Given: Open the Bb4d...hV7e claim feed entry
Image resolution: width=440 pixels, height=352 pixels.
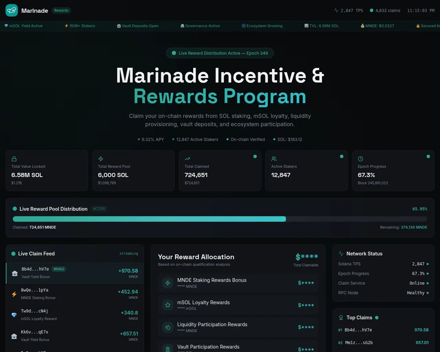Looking at the screenshot, I should pyautogui.click(x=75, y=273).
